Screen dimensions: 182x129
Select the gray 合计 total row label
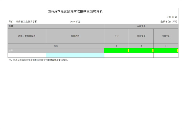tap(56, 51)
